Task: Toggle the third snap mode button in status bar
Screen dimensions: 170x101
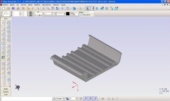Action: click(x=95, y=98)
